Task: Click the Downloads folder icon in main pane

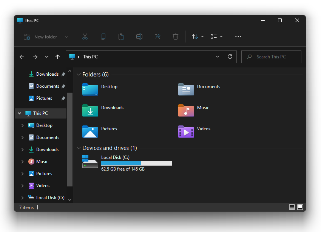Action: tap(90, 110)
